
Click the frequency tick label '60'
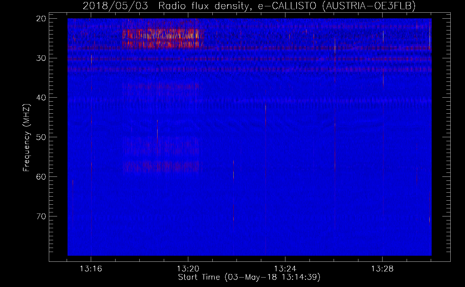tap(41, 177)
